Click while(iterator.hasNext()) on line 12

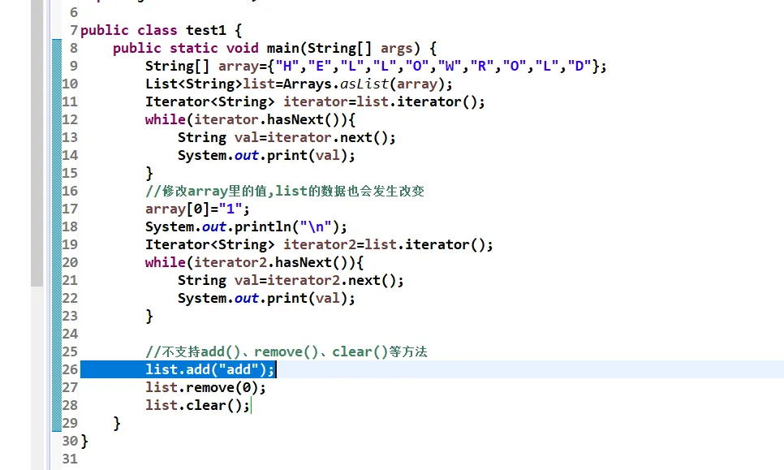coord(250,120)
